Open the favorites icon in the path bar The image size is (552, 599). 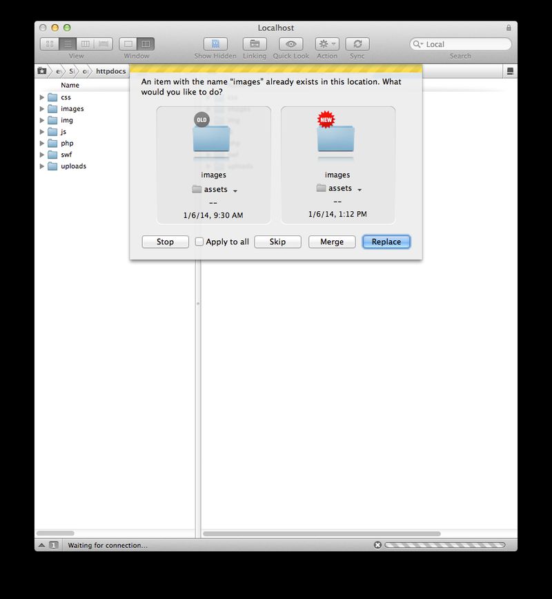click(42, 71)
